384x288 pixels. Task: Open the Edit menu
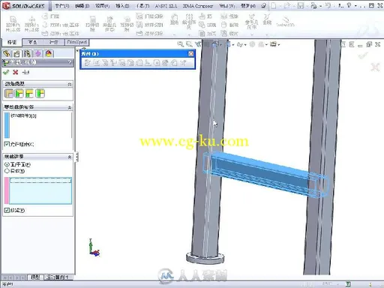click(x=82, y=6)
